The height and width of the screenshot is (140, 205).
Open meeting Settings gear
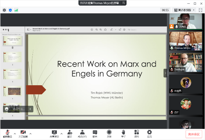click(149, 133)
